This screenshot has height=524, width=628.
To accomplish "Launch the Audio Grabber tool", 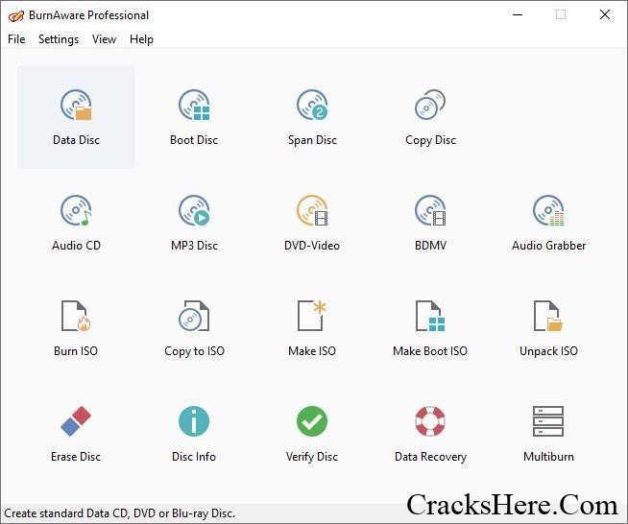I will [548, 223].
